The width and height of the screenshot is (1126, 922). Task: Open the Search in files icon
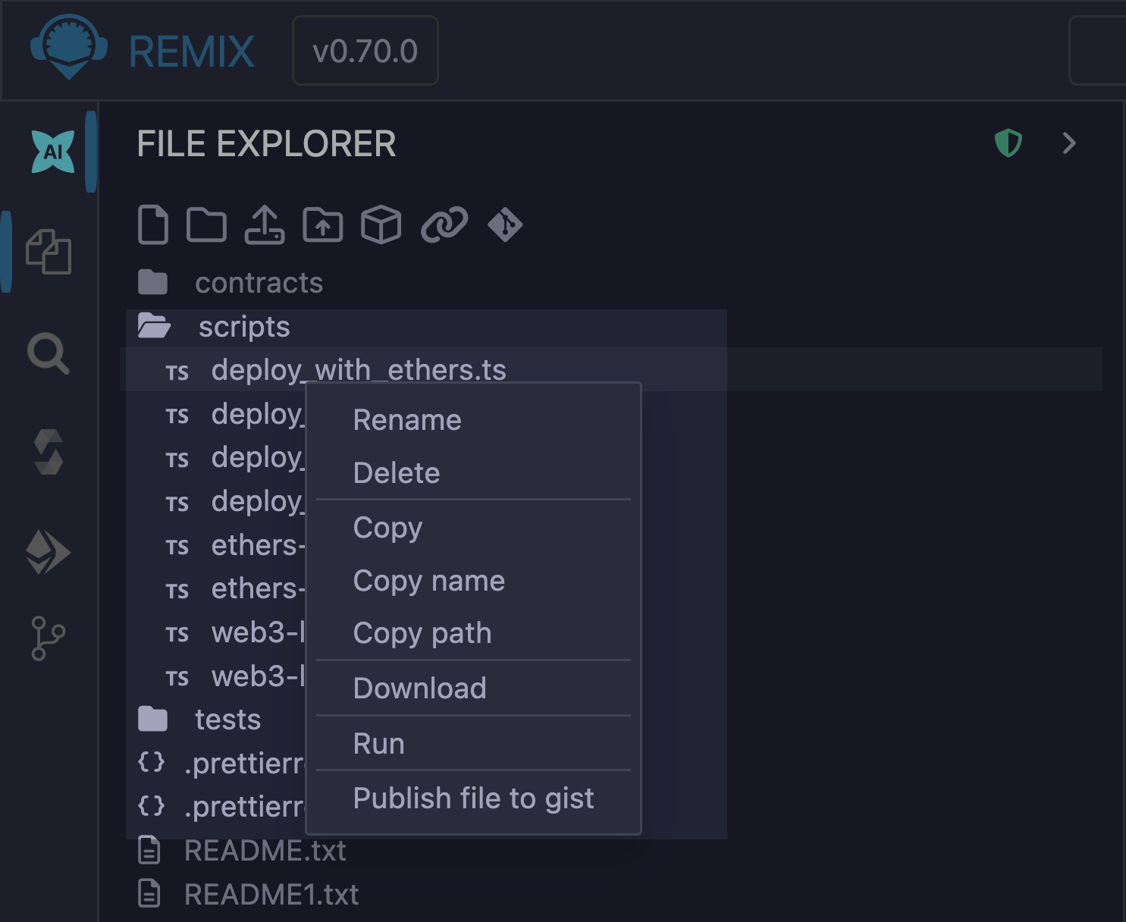[x=49, y=353]
